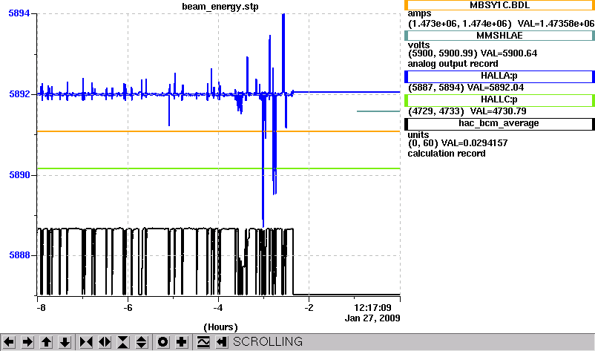Click the 'analog output record' description

point(453,64)
